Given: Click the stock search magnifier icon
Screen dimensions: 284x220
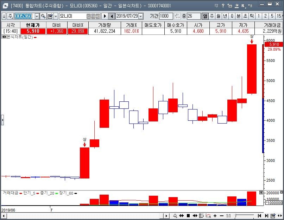Looking at the screenshot, I should tap(43, 16).
